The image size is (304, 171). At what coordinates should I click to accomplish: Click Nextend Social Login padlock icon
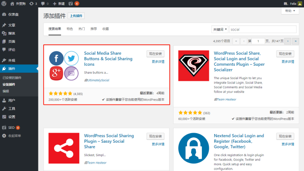194,148
